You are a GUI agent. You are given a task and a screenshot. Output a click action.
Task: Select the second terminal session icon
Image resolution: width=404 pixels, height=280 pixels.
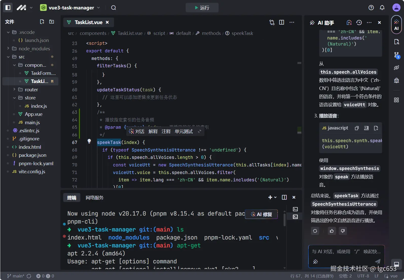click(295, 217)
